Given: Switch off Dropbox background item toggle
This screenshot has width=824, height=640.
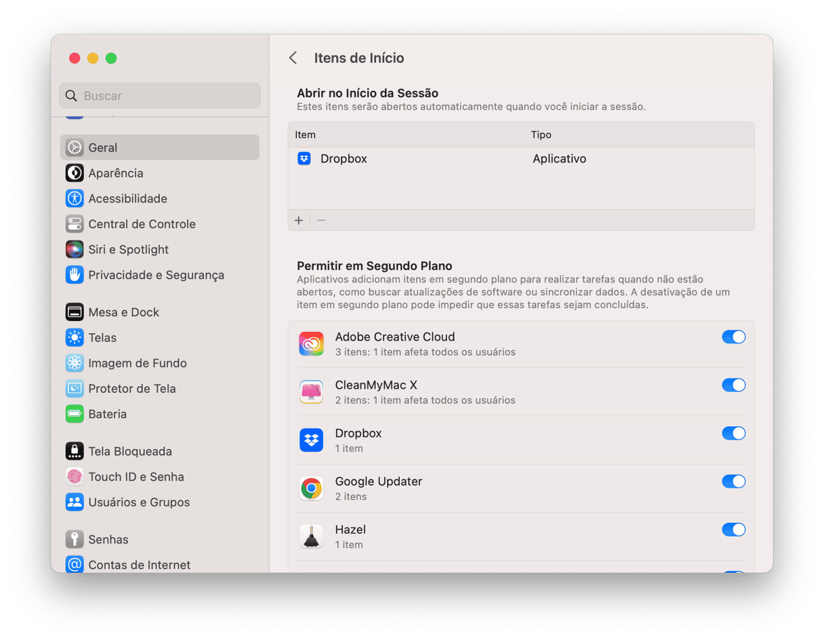Looking at the screenshot, I should tap(734, 433).
